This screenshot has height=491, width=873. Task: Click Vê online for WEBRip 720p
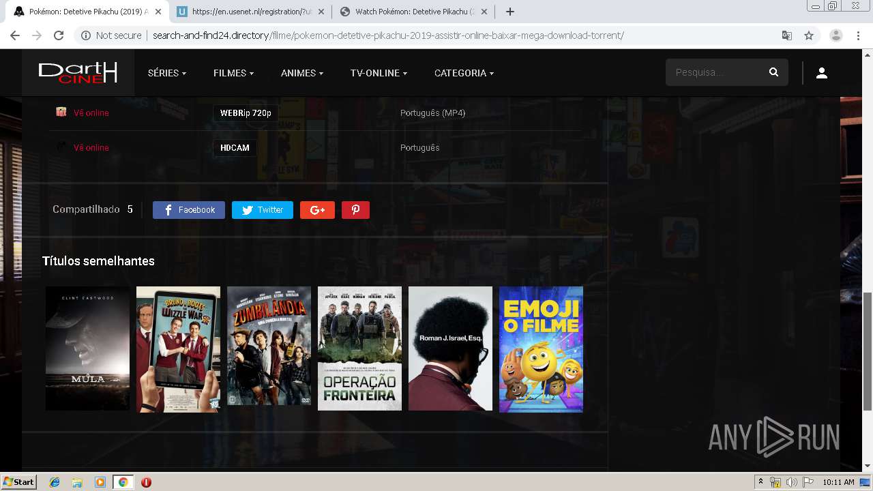pyautogui.click(x=91, y=113)
